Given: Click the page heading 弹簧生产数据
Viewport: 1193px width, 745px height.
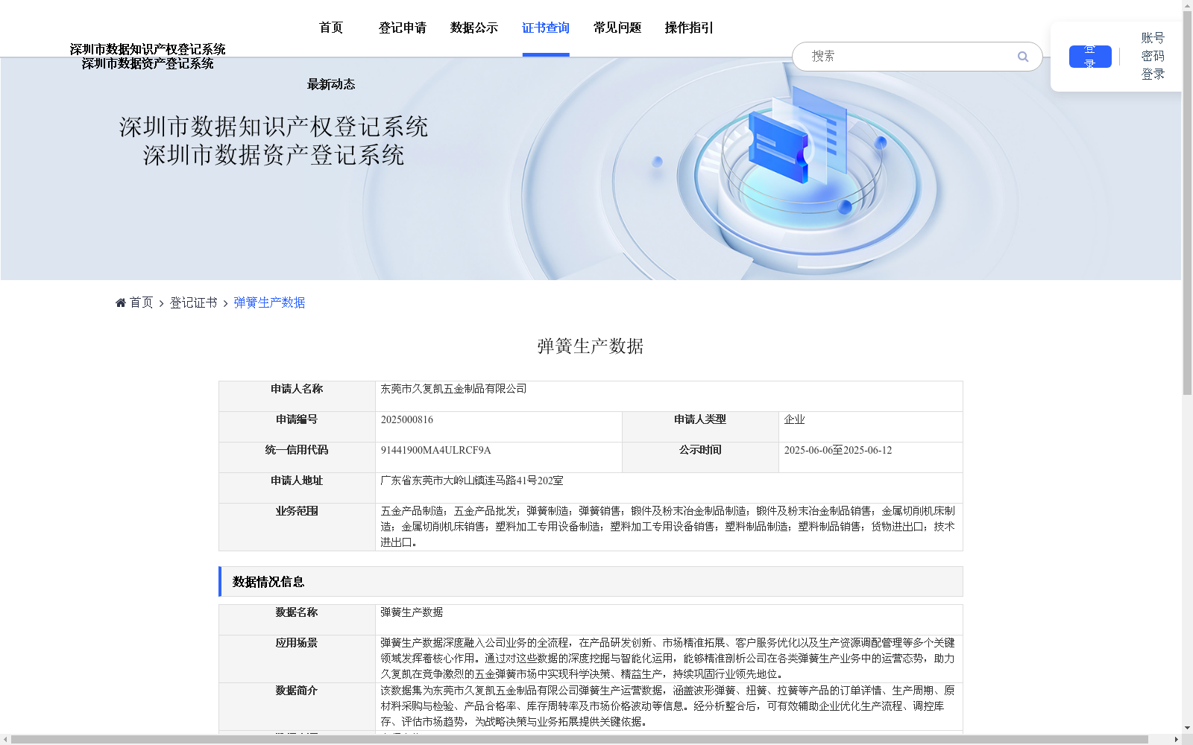Looking at the screenshot, I should [591, 346].
